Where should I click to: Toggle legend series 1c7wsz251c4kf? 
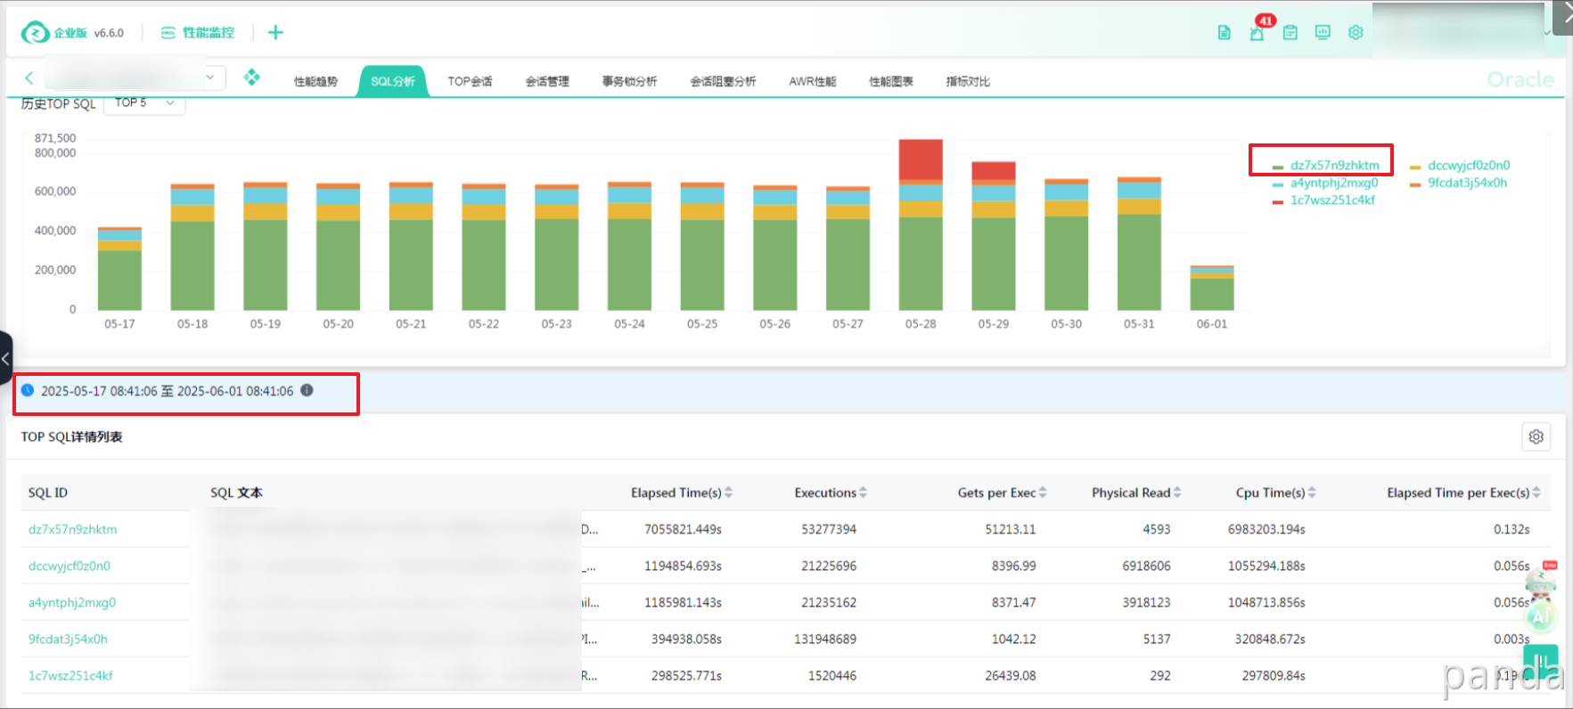point(1324,200)
